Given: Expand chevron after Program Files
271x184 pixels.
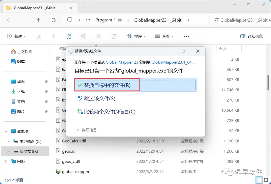Looking at the screenshot, I should point(128,20).
